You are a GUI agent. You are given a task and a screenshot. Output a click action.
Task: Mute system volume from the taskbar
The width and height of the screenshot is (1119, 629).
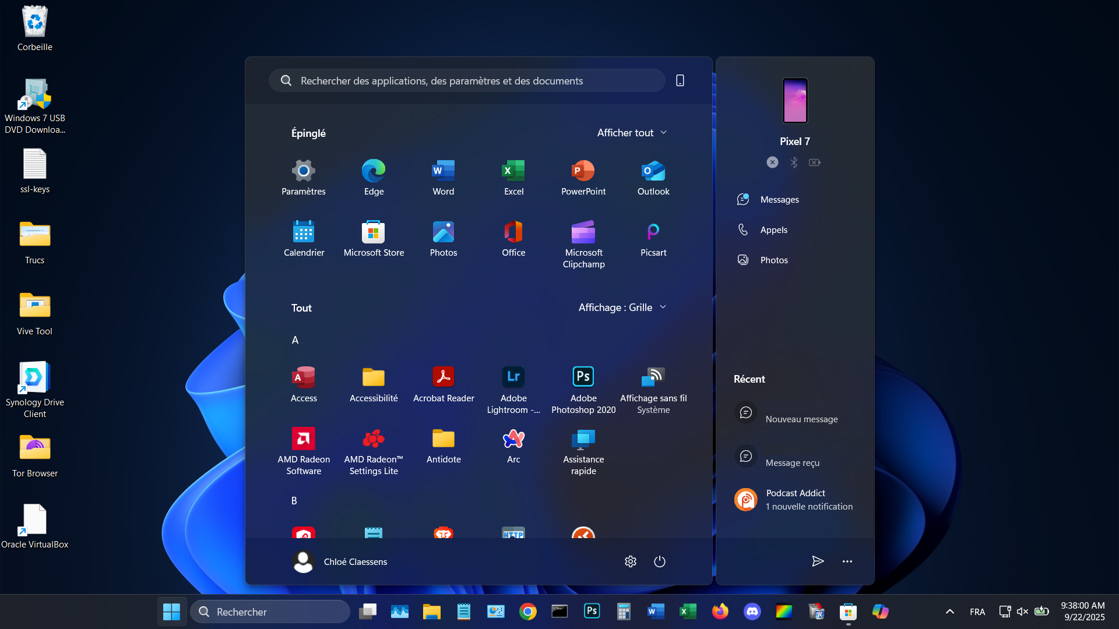1023,612
